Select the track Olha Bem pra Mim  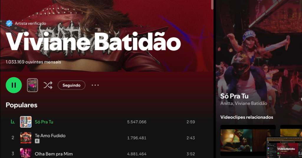(54, 154)
